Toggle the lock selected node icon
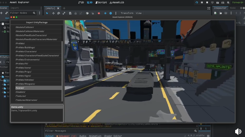 76,13
